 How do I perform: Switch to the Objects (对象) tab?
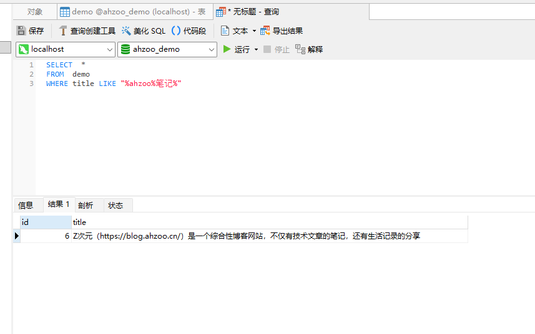click(x=35, y=12)
